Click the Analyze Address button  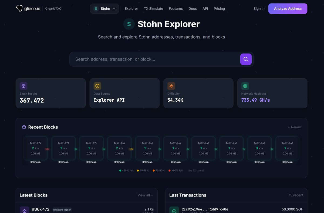[x=288, y=9]
